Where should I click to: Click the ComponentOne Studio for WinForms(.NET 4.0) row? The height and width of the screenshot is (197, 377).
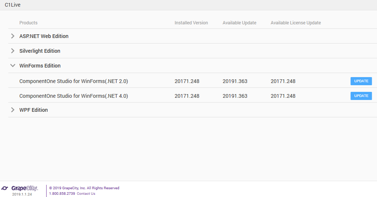[x=192, y=96]
